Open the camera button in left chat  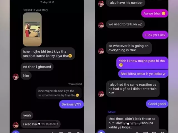pos(16,132)
